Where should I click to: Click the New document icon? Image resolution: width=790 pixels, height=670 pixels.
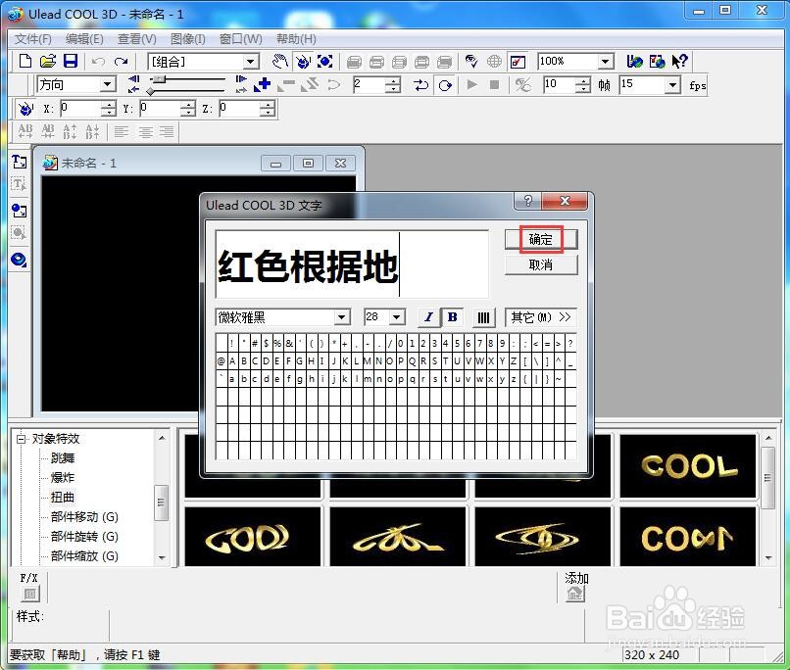[25, 62]
